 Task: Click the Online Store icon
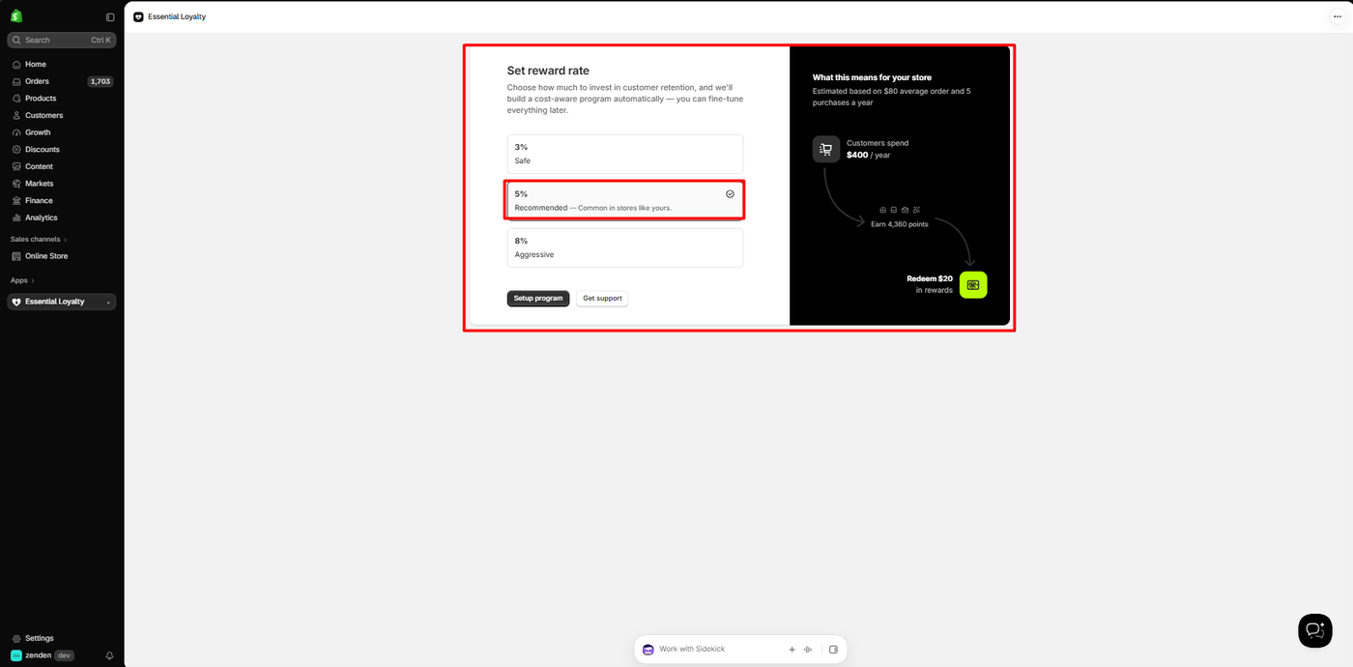tap(16, 256)
